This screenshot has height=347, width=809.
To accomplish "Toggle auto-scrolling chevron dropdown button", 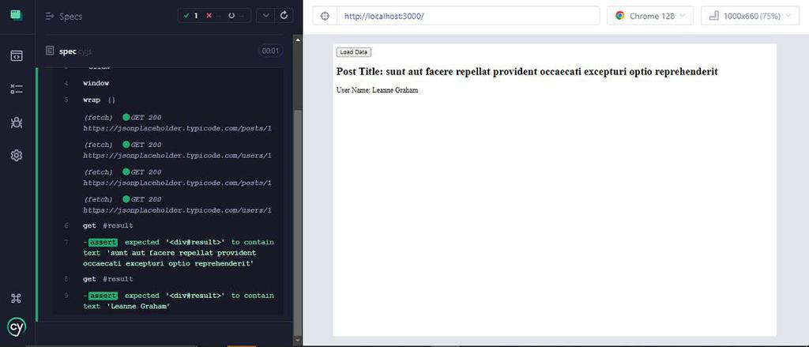I will [x=265, y=16].
